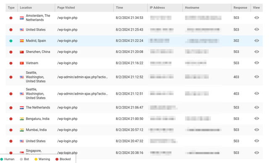Viewport: 269px width, 163px height.
Task: Click /wp-admin/admin-ajax.php link at 21:12:51
Action: [x=82, y=94]
